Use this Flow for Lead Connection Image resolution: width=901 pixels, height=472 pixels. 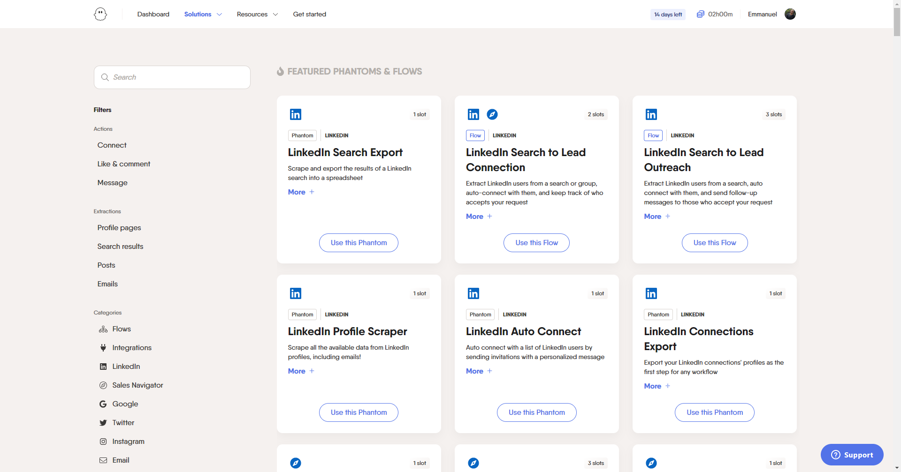536,243
